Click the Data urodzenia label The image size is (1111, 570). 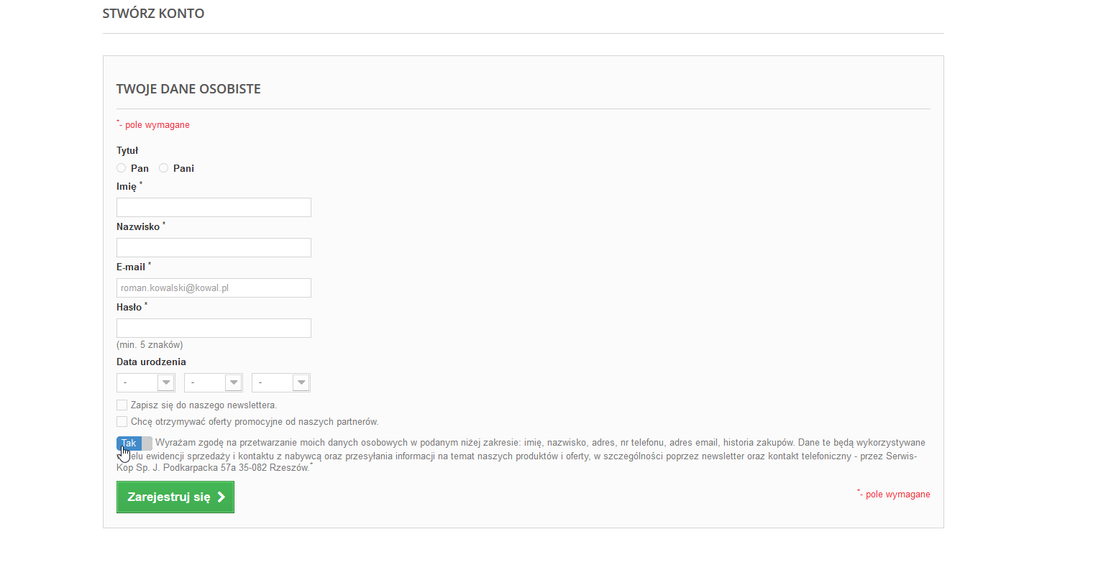coord(151,362)
